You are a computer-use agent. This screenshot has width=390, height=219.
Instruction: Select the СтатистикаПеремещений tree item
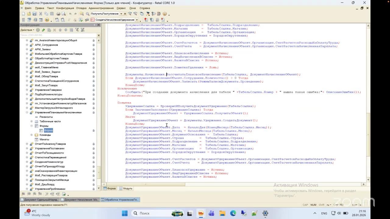pyautogui.click(x=50, y=157)
